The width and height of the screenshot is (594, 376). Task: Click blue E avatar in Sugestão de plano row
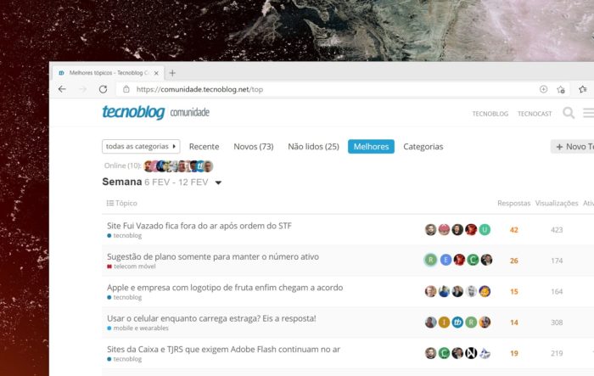(x=445, y=260)
